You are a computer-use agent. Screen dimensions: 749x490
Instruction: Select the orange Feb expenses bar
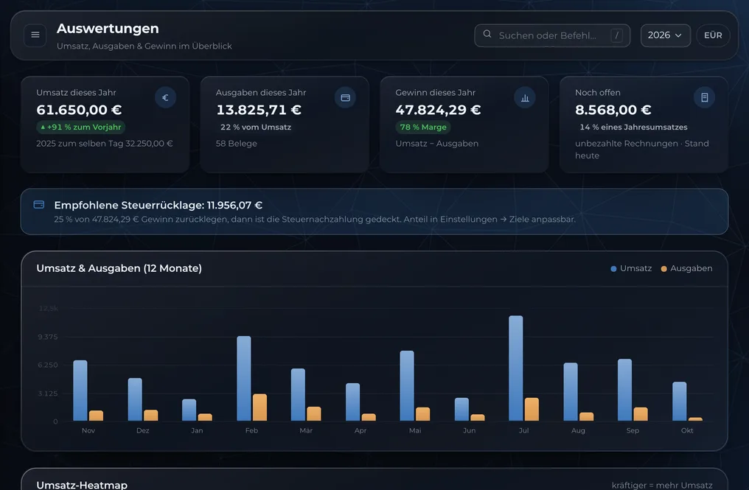(259, 407)
